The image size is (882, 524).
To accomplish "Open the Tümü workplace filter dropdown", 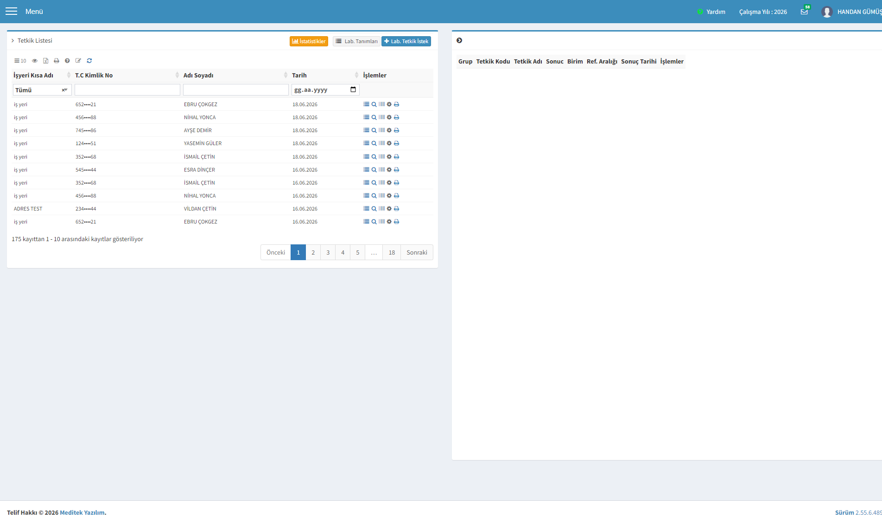I will [42, 90].
